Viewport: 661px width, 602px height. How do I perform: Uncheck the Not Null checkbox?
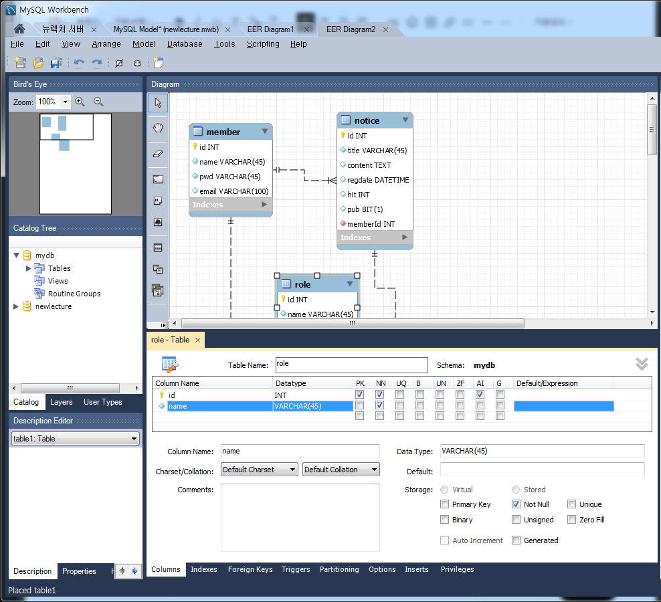pyautogui.click(x=516, y=504)
